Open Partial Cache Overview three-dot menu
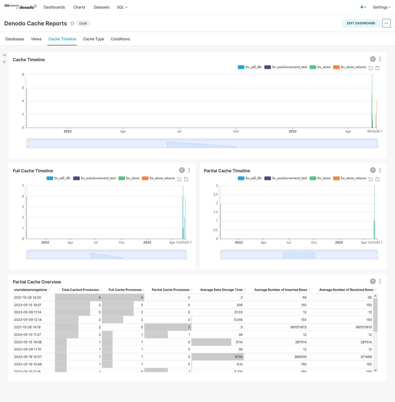This screenshot has width=395, height=402. 380,281
